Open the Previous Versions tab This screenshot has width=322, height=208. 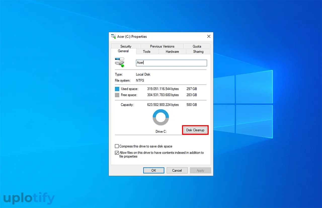click(x=162, y=46)
